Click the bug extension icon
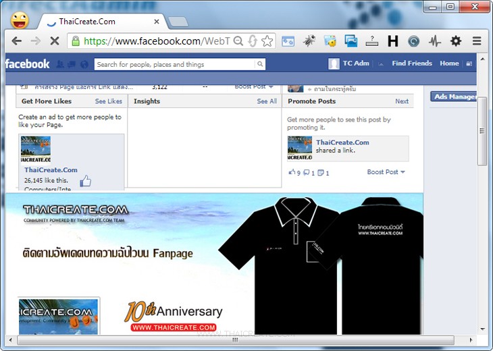 pyautogui.click(x=309, y=41)
